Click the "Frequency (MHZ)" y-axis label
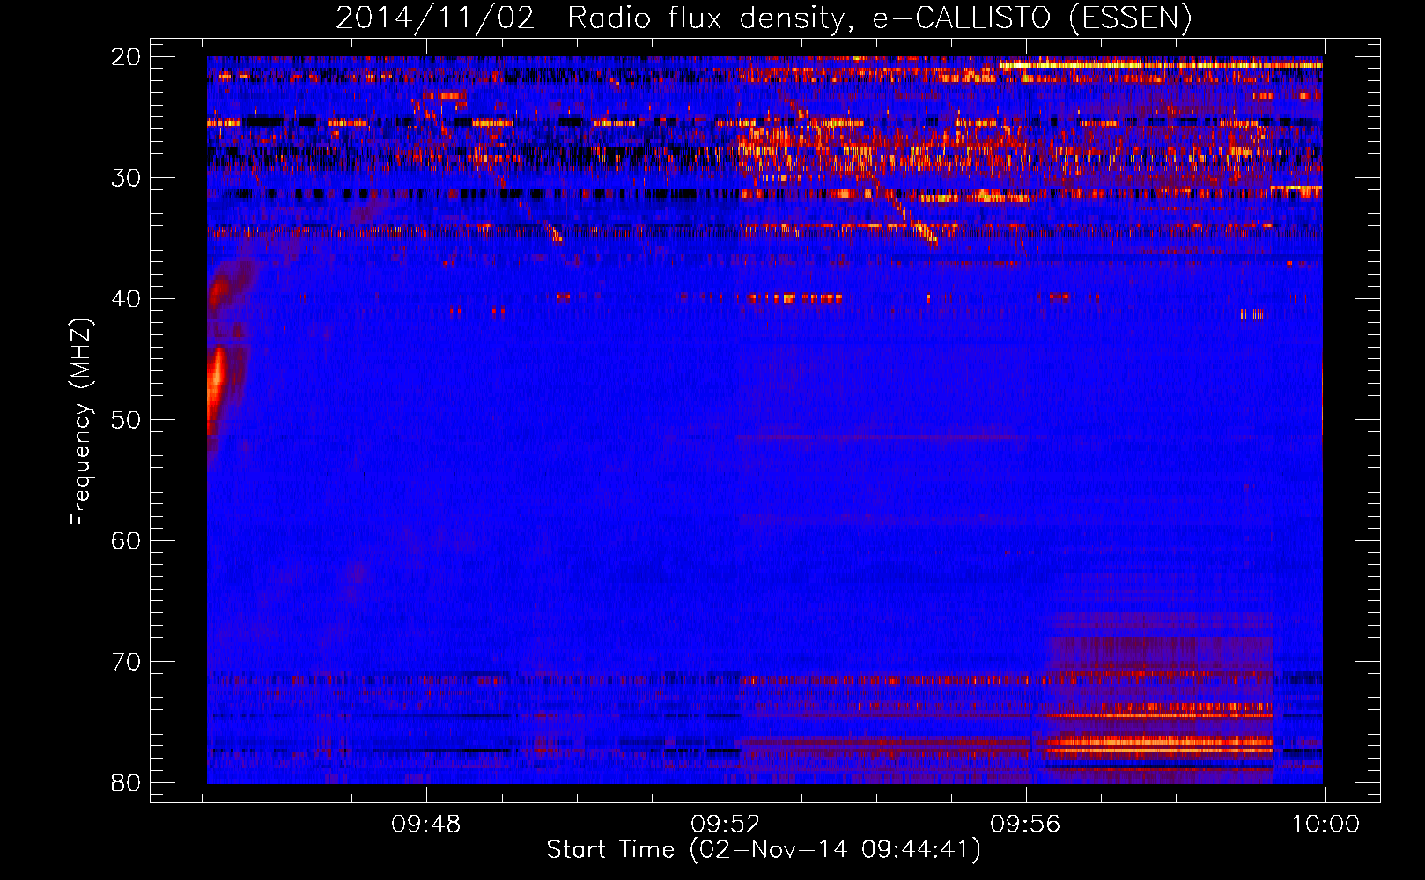 coord(81,422)
